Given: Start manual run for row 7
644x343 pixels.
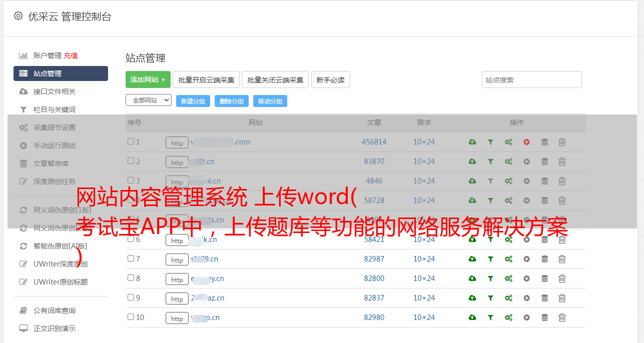Looking at the screenshot, I should 526,259.
